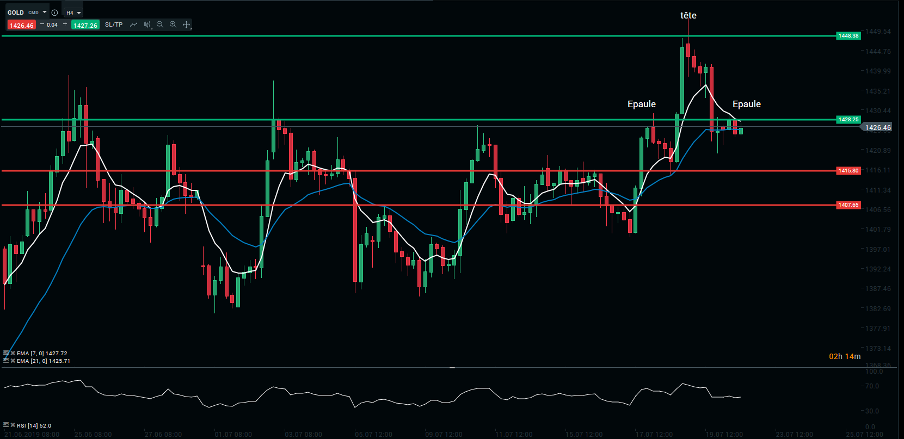Viewport: 904px width, 439px height.
Task: Select the 1428.25 green horizontal line label
Action: [x=848, y=120]
